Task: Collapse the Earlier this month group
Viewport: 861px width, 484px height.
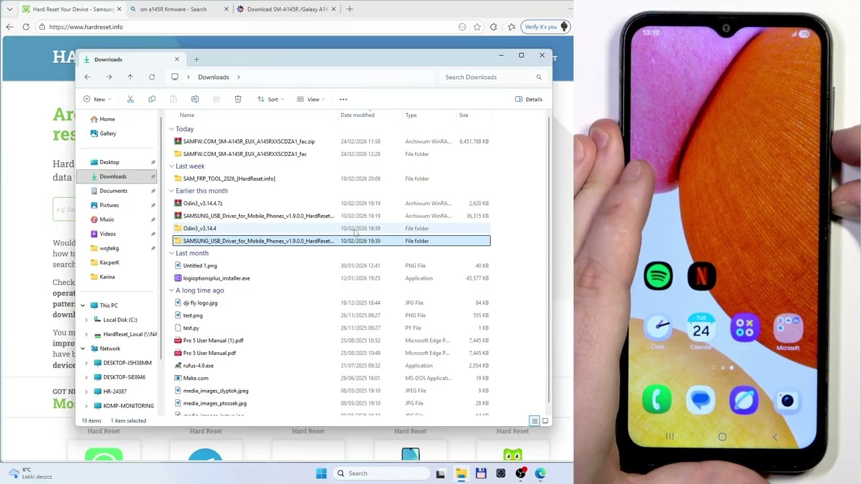Action: pyautogui.click(x=172, y=191)
